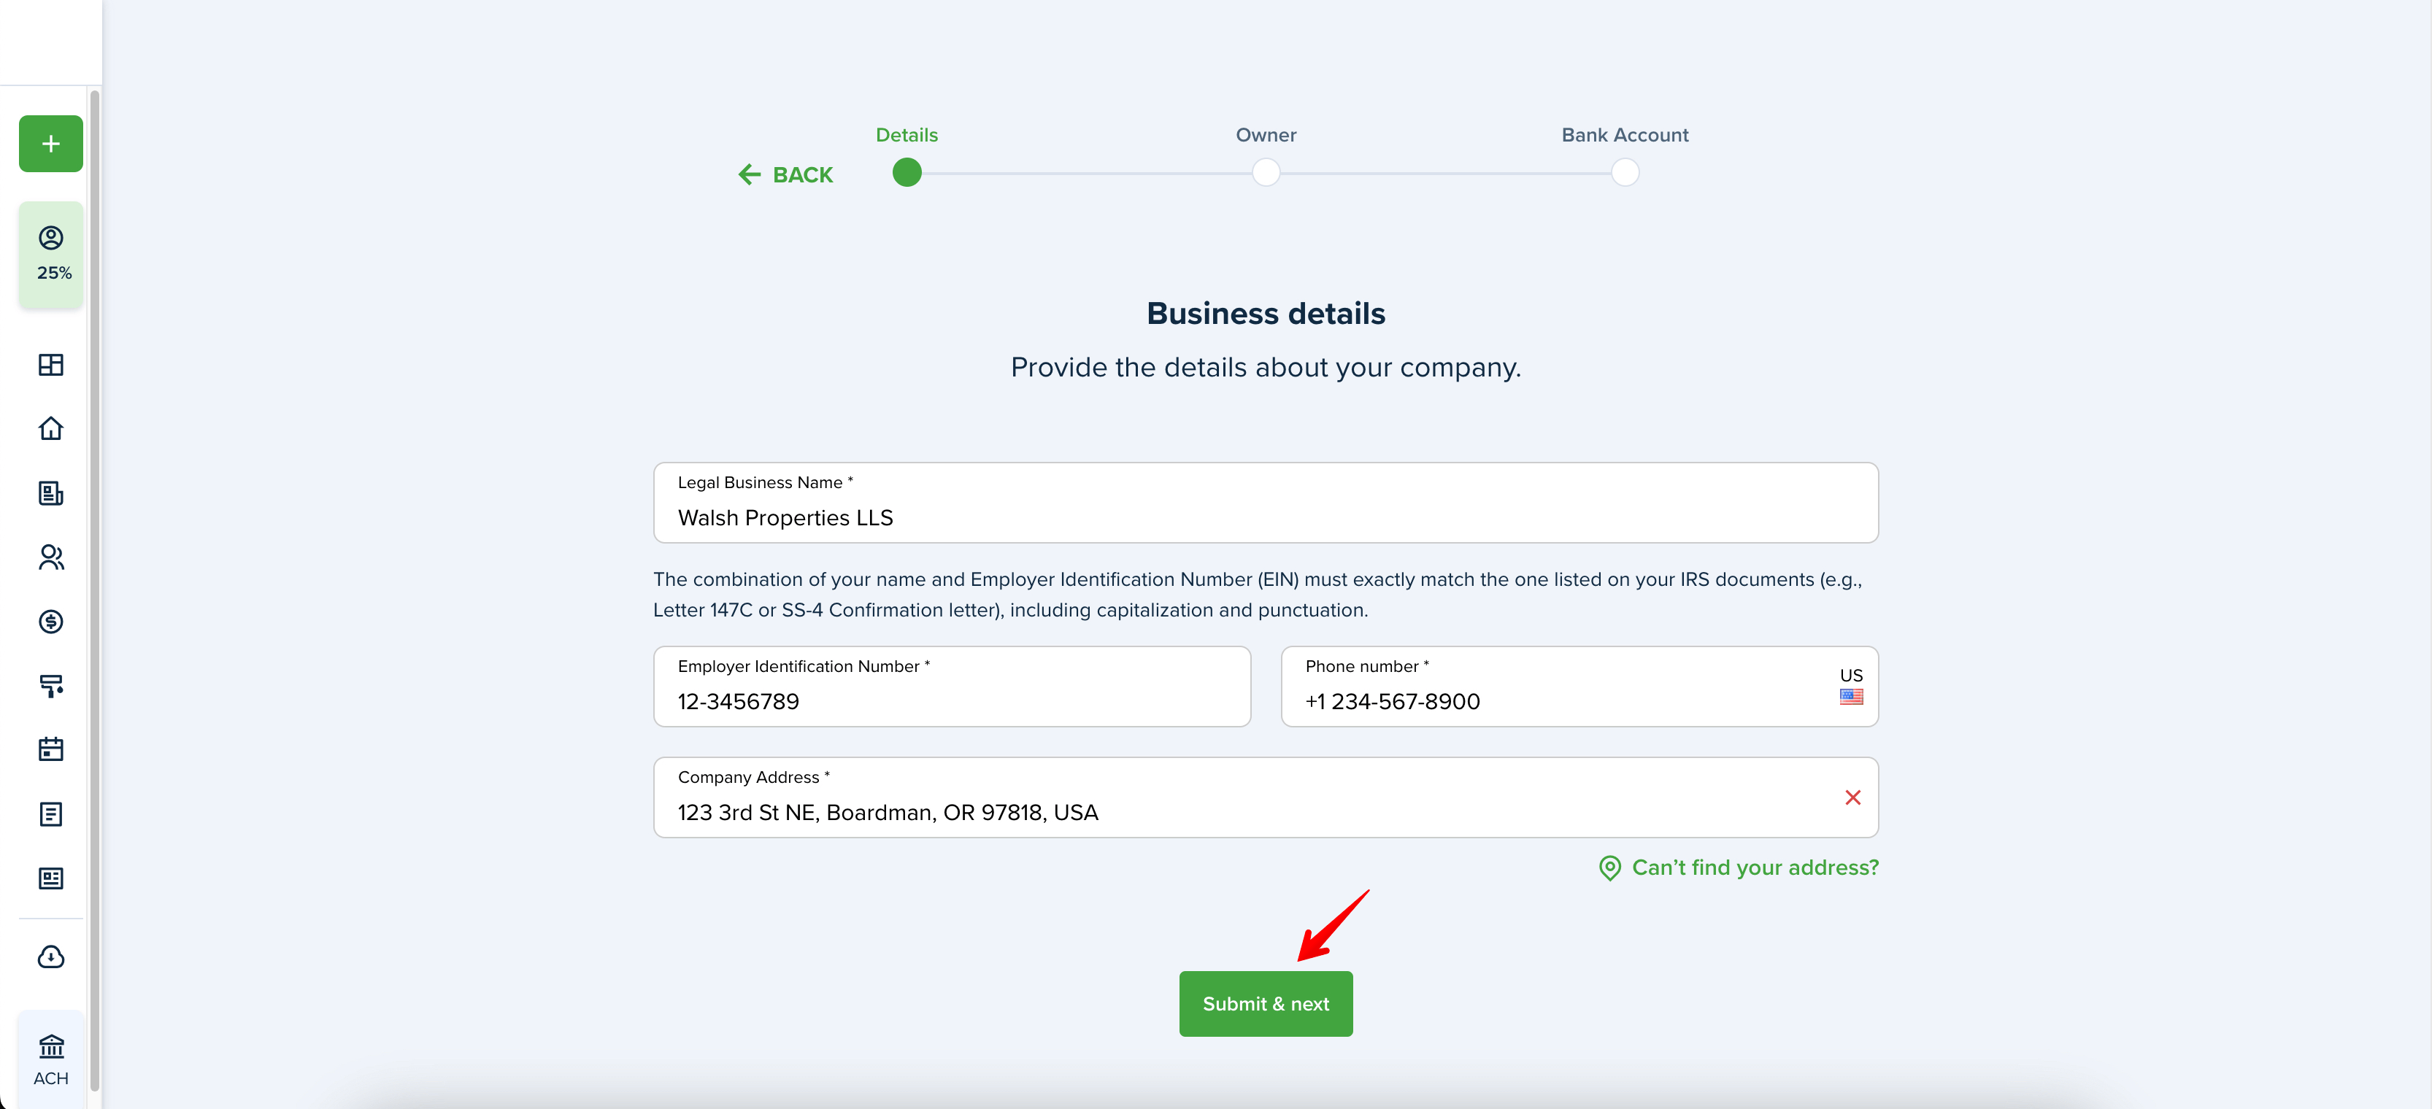Click the Submit & next button

click(x=1265, y=1003)
